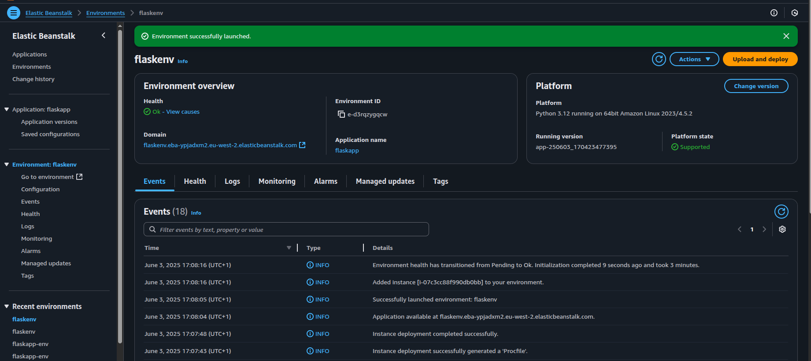Switch to the Tags tab
The width and height of the screenshot is (811, 361).
click(441, 181)
